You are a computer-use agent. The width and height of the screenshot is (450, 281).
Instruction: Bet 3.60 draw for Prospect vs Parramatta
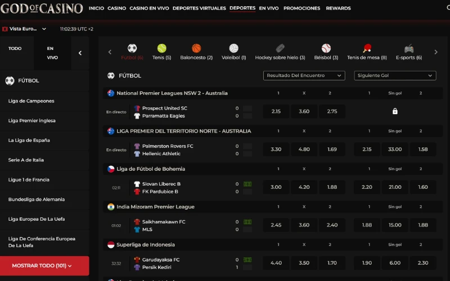[x=304, y=111]
